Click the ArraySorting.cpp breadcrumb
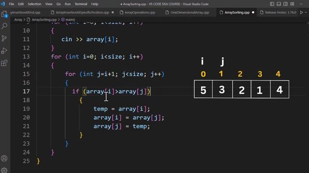This screenshot has width=309, height=173. (44, 20)
